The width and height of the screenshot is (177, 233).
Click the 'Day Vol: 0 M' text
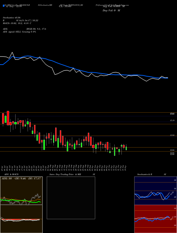pyautogui.click(x=111, y=11)
